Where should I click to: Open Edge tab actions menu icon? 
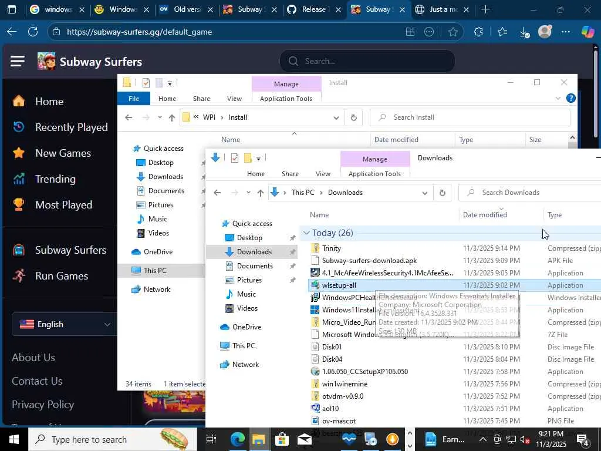[12, 9]
